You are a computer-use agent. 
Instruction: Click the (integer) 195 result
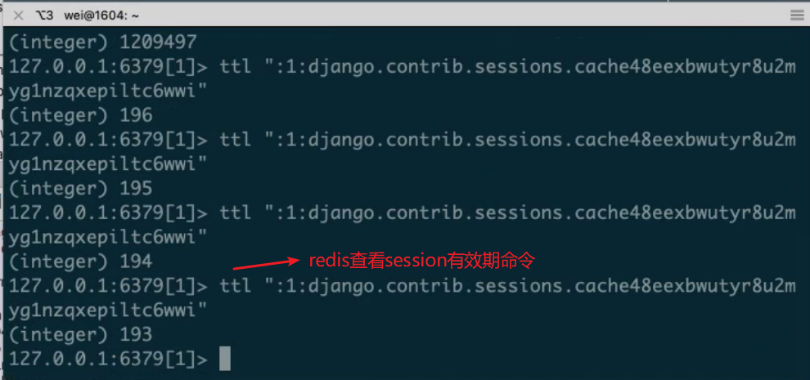pos(80,189)
